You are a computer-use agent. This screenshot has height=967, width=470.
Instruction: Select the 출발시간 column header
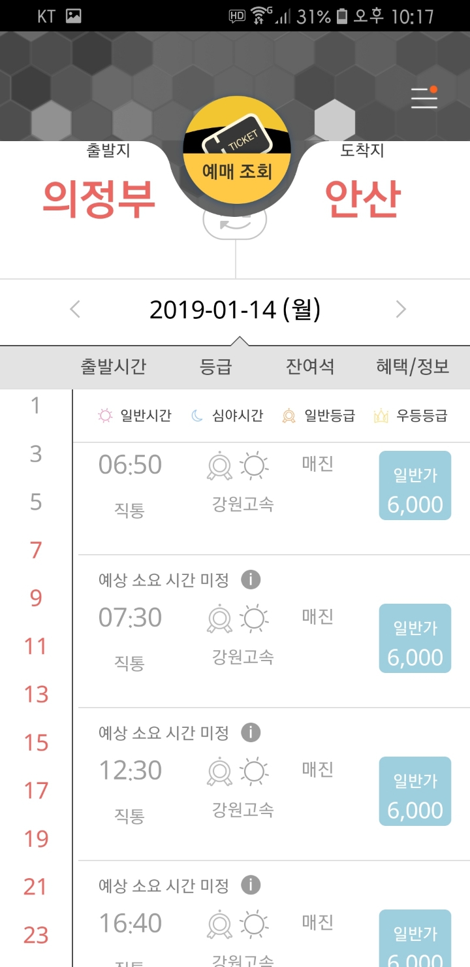point(113,367)
